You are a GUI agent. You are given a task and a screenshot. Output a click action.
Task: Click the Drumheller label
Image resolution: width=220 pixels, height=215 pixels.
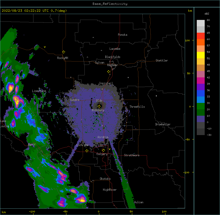click(163, 124)
